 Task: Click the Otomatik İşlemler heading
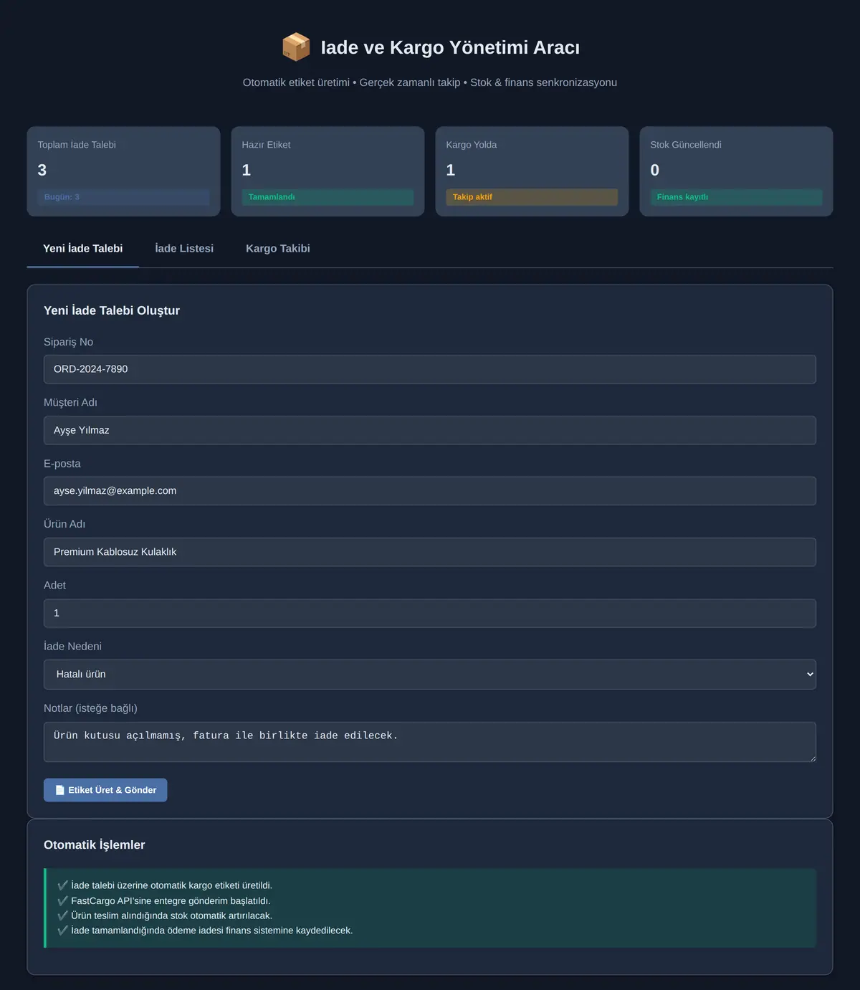point(95,844)
